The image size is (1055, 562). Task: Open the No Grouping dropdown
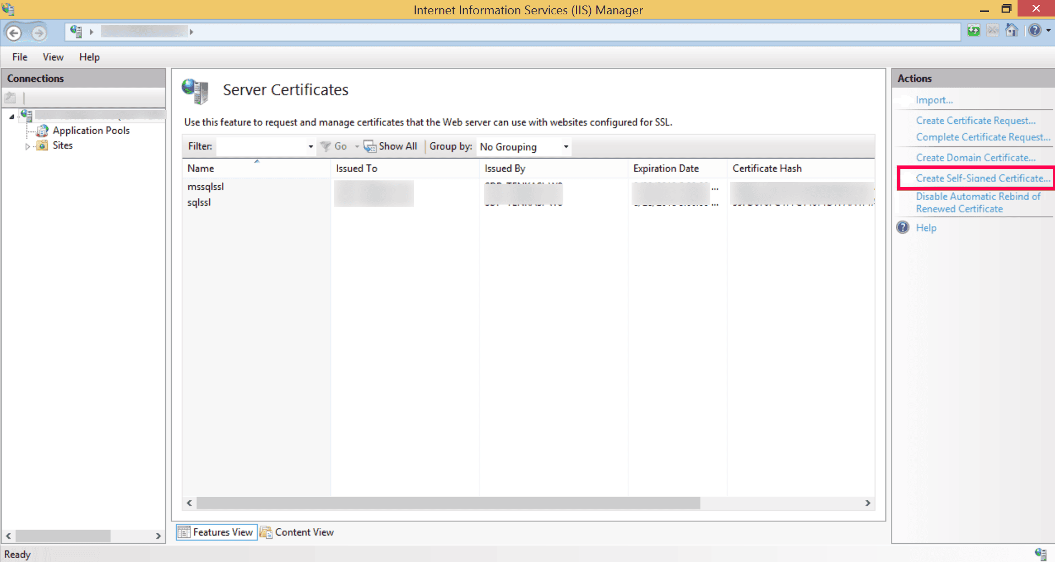click(565, 146)
